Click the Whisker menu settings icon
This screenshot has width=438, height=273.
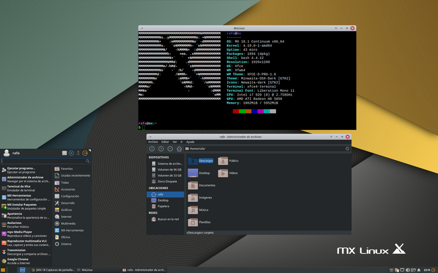(64, 153)
